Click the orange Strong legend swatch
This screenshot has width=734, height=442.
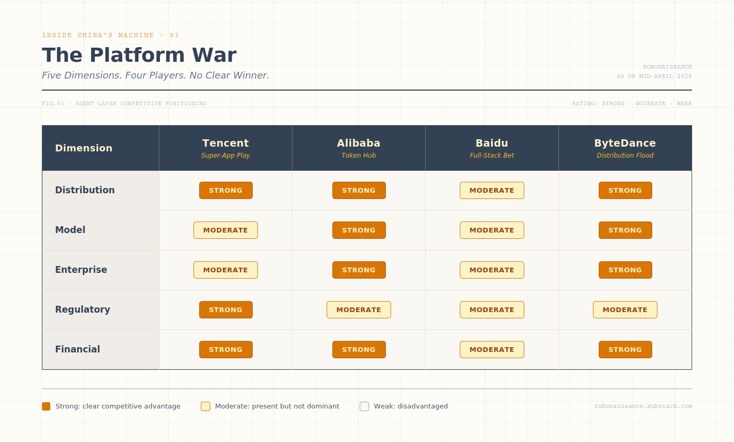(46, 406)
